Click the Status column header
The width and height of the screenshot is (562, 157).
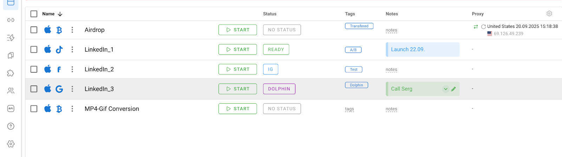(x=269, y=14)
